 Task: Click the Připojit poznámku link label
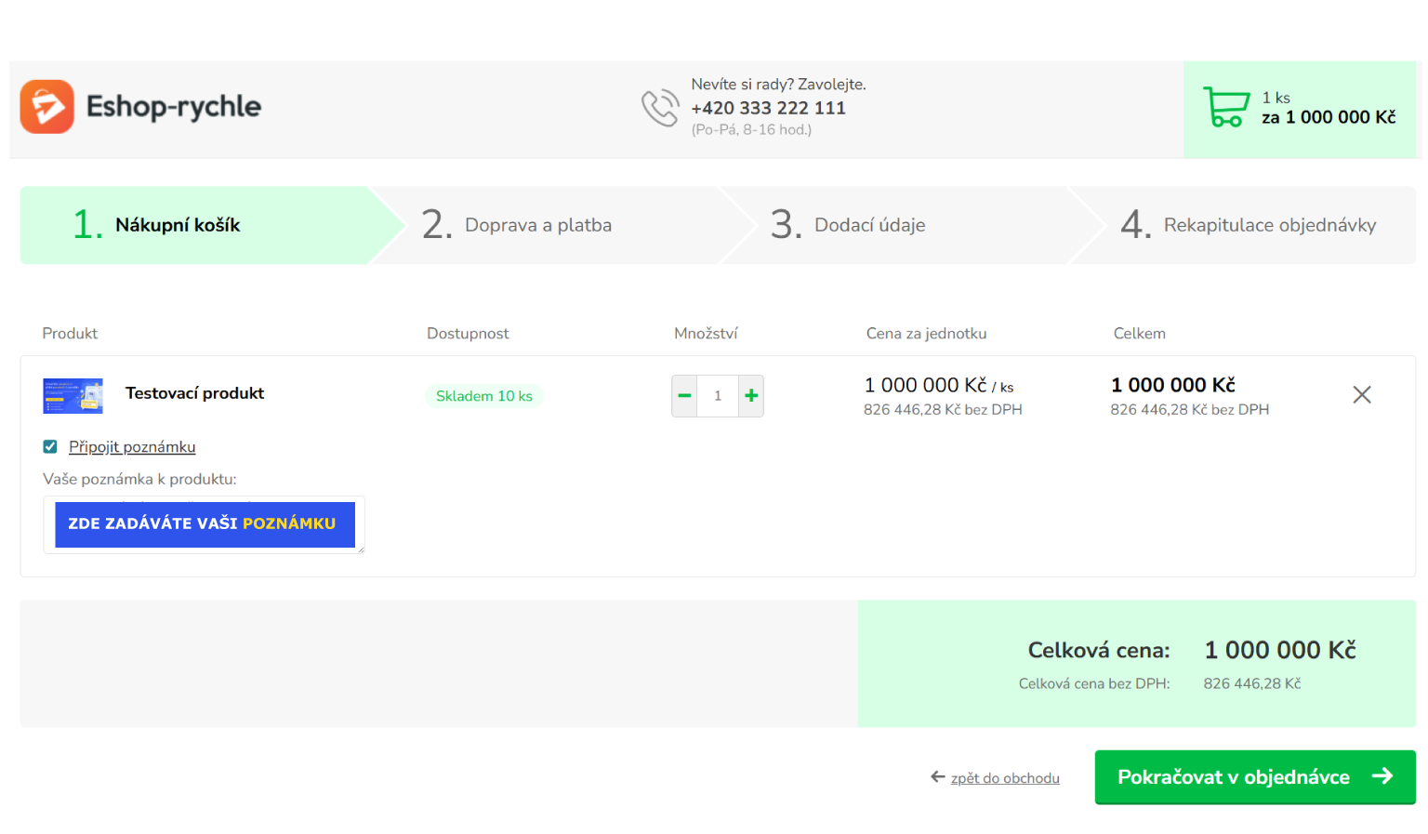pos(132,447)
